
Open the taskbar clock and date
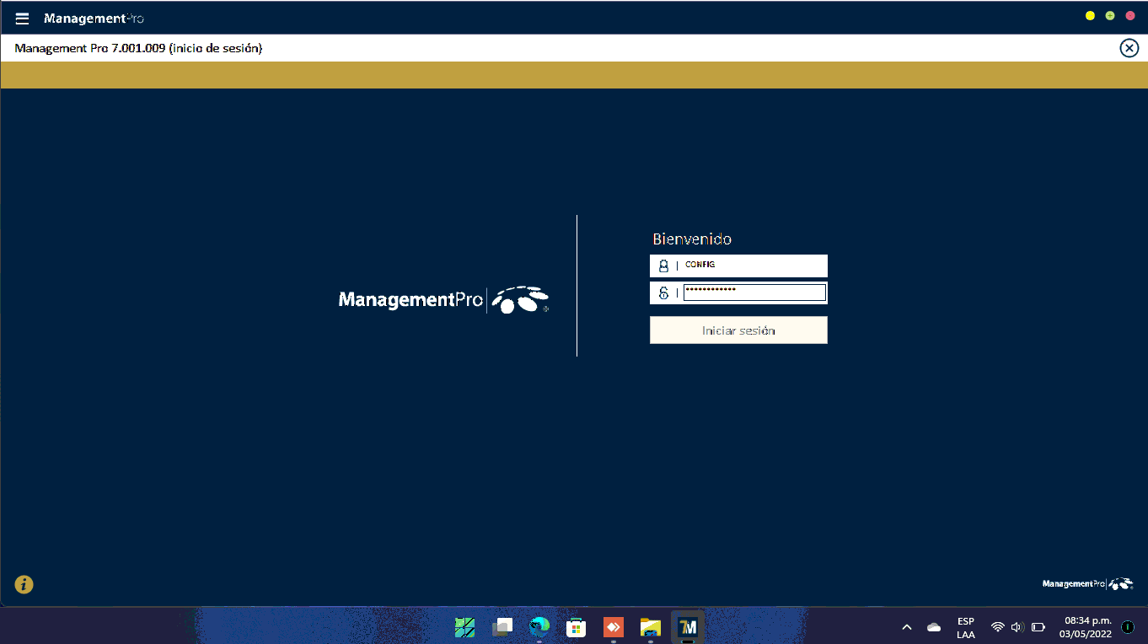click(1087, 627)
